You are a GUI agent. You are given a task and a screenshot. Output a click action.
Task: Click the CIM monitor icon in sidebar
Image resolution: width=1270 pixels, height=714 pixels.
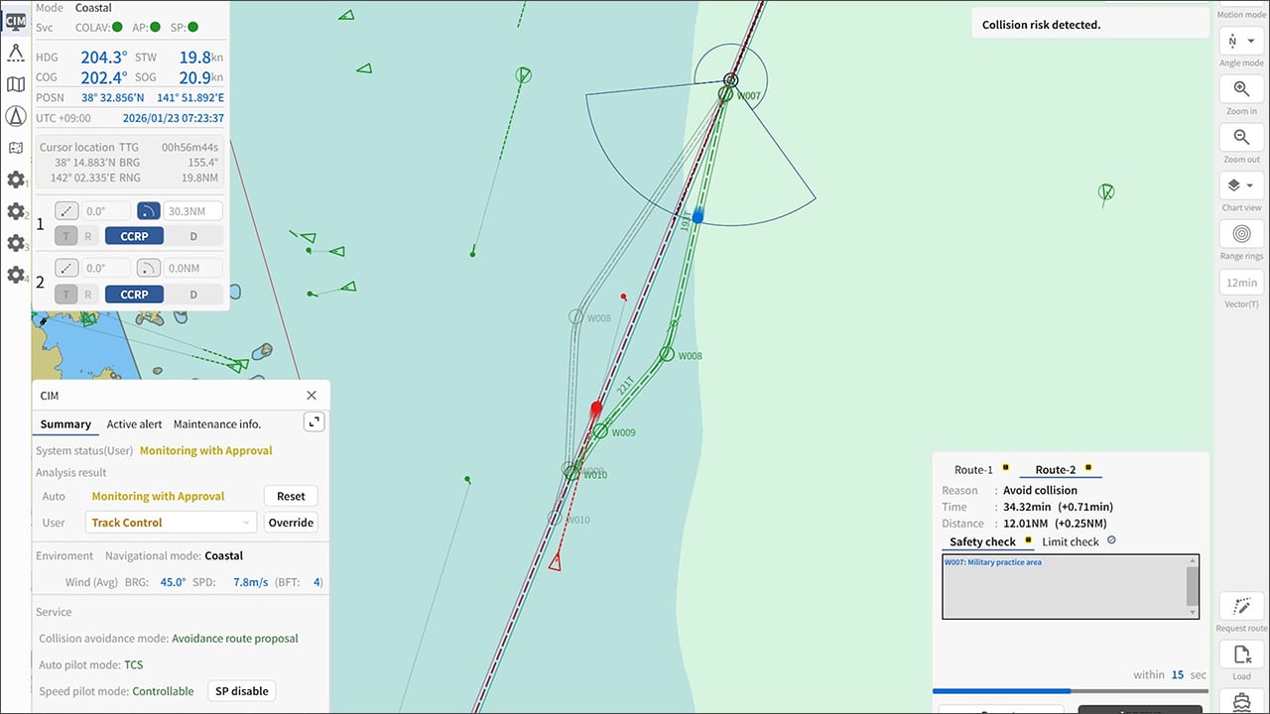point(16,21)
